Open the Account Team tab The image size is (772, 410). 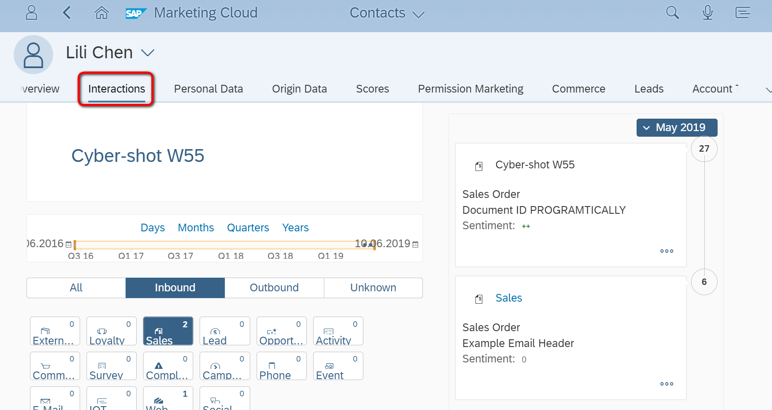click(715, 89)
